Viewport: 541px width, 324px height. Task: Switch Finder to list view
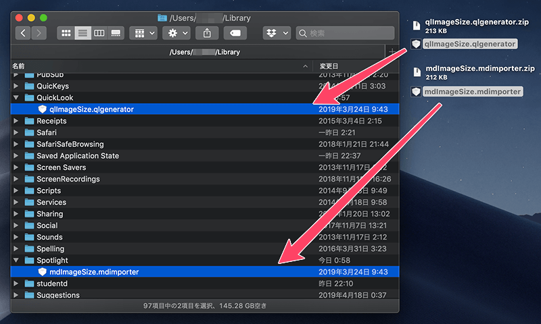pos(83,33)
